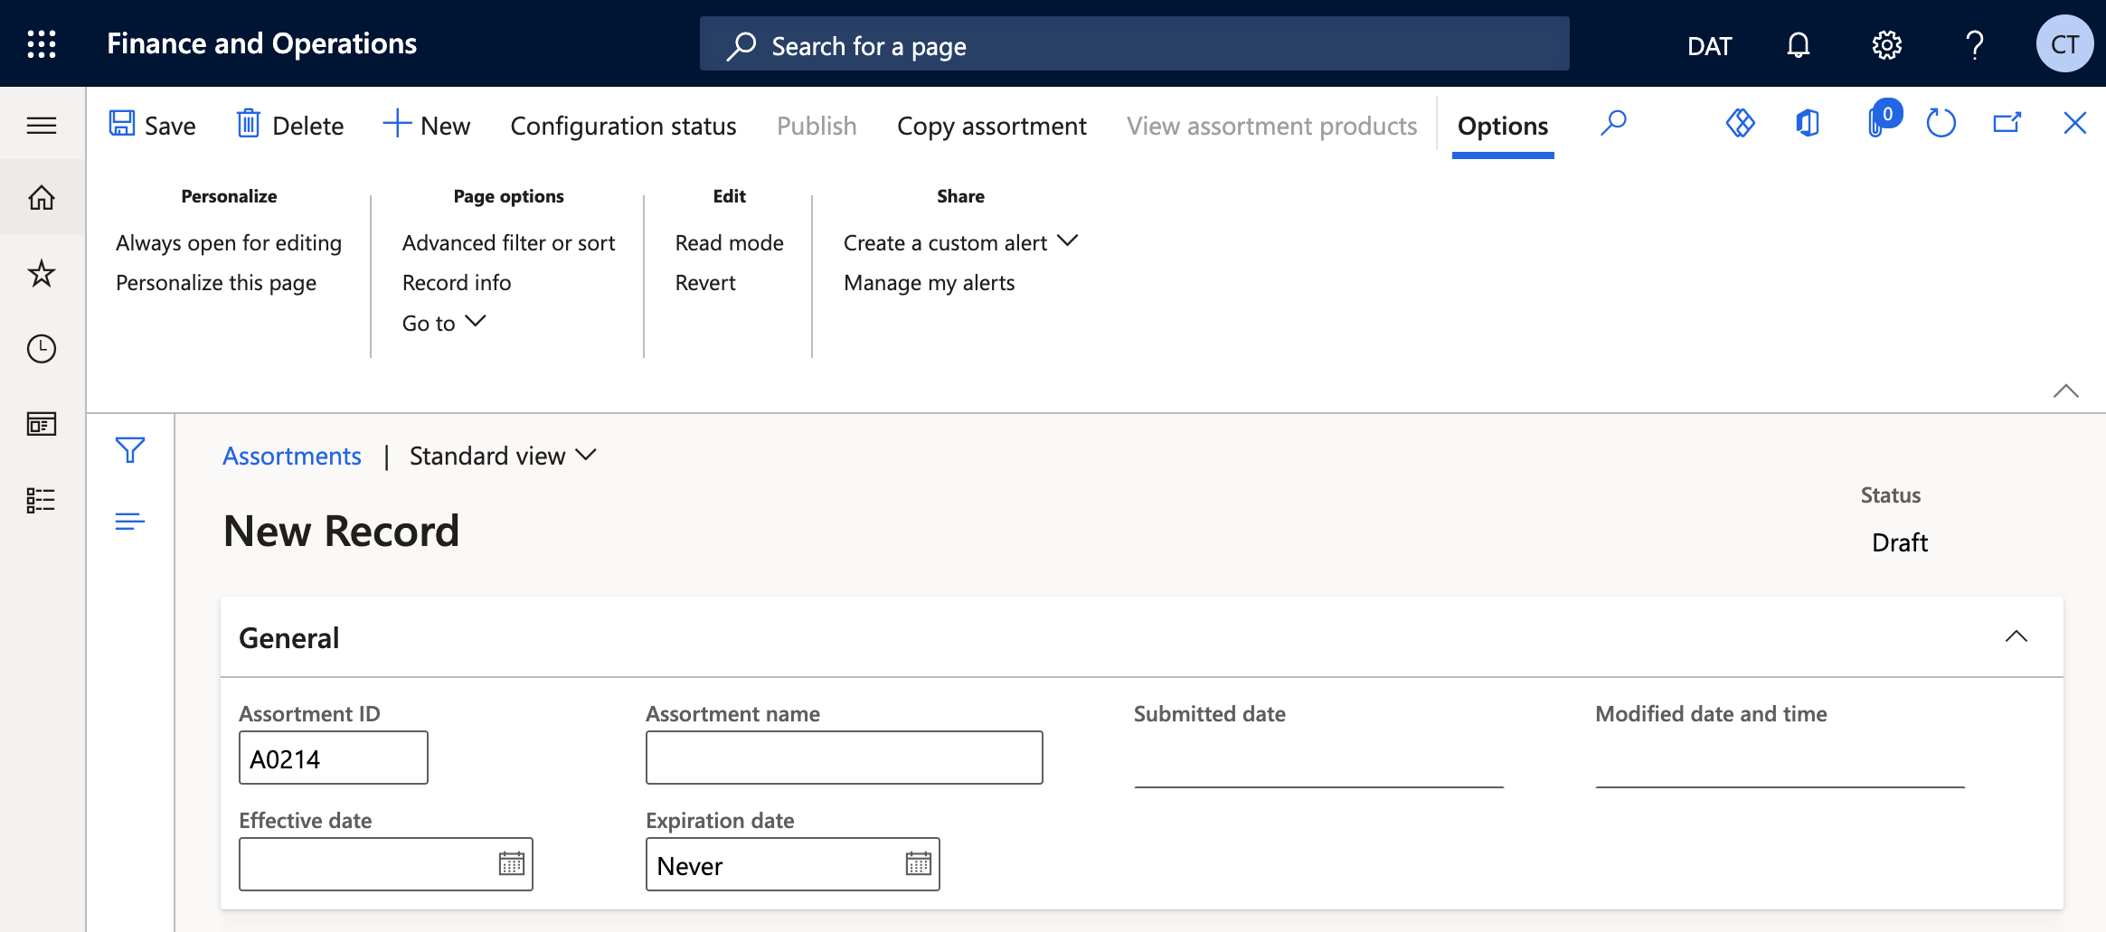2106x932 pixels.
Task: Click the Delete button
Action: [x=289, y=125]
